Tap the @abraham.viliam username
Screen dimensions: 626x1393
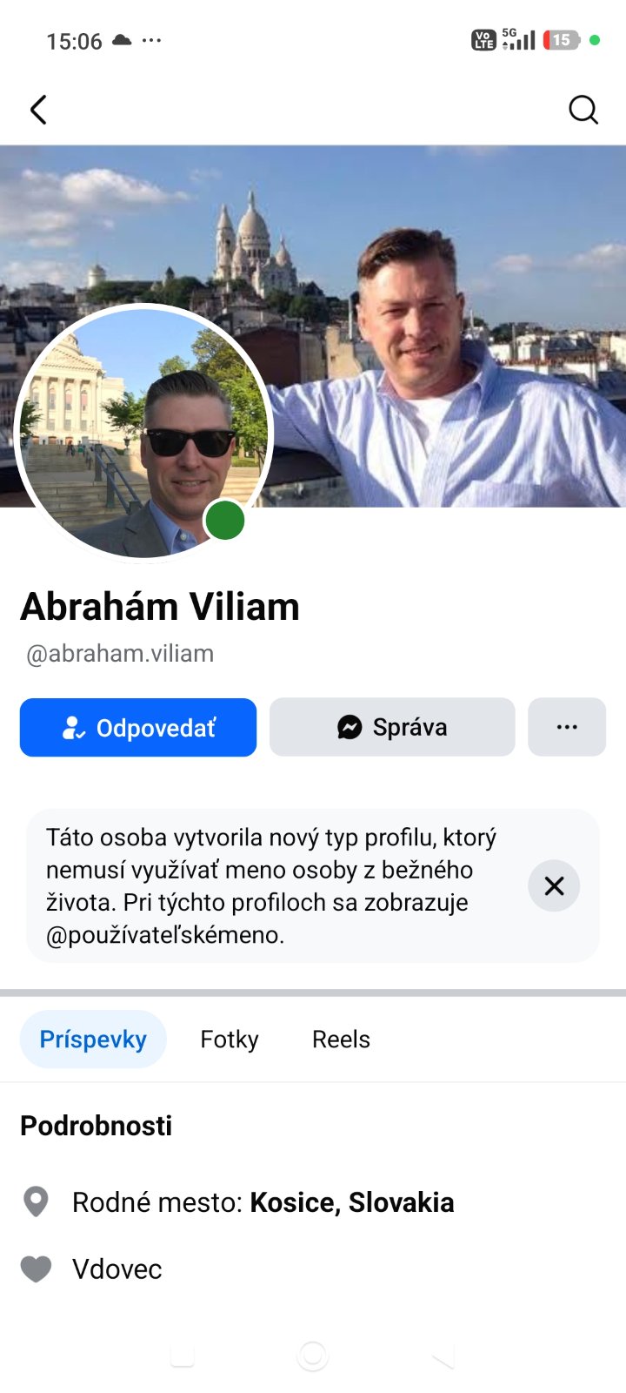[x=120, y=654]
